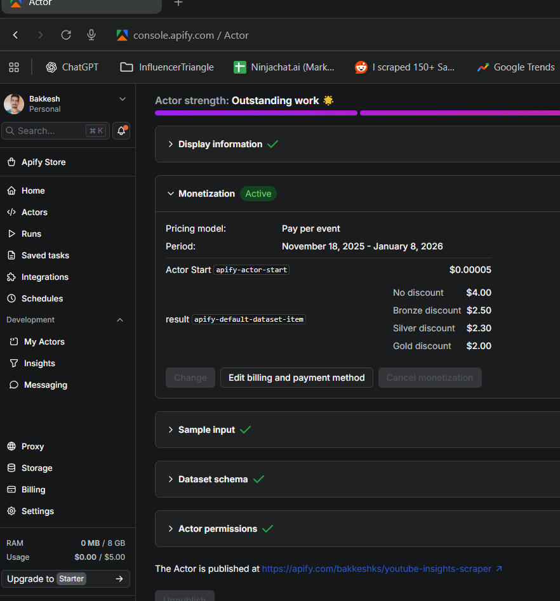
Task: Collapse the Monetization section
Action: 171,194
